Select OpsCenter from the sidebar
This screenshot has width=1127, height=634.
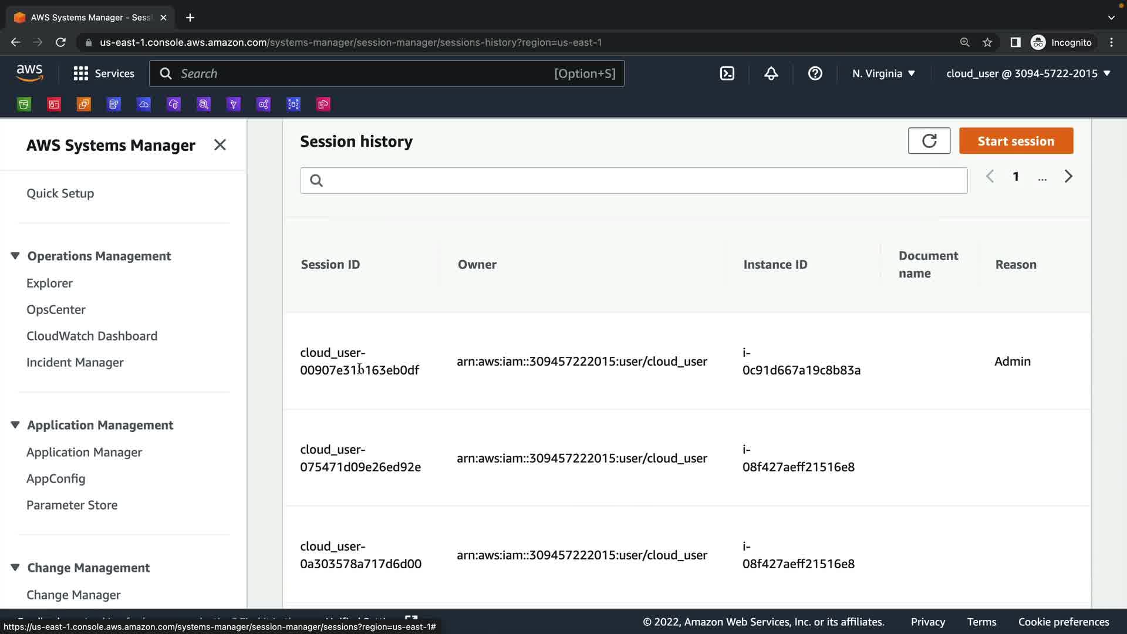tap(56, 309)
